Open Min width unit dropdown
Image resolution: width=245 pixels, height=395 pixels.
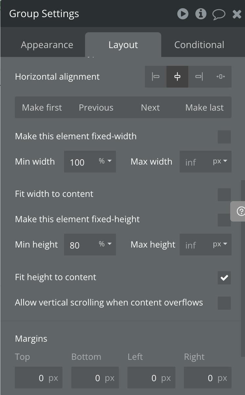105,161
